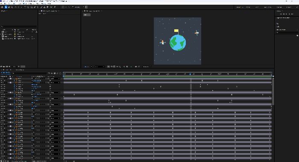Click the blue current-time indicator on ruler

coord(190,74)
